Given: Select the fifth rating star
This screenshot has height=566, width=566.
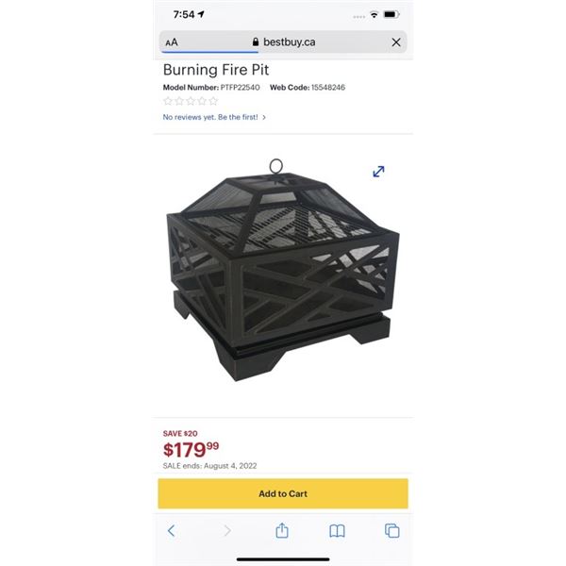Looking at the screenshot, I should coord(213,101).
